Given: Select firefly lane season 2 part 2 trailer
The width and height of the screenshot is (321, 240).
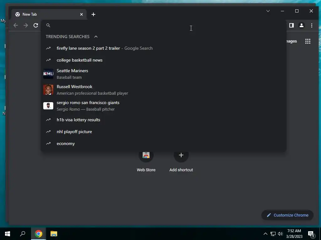Looking at the screenshot, I should click(x=164, y=48).
